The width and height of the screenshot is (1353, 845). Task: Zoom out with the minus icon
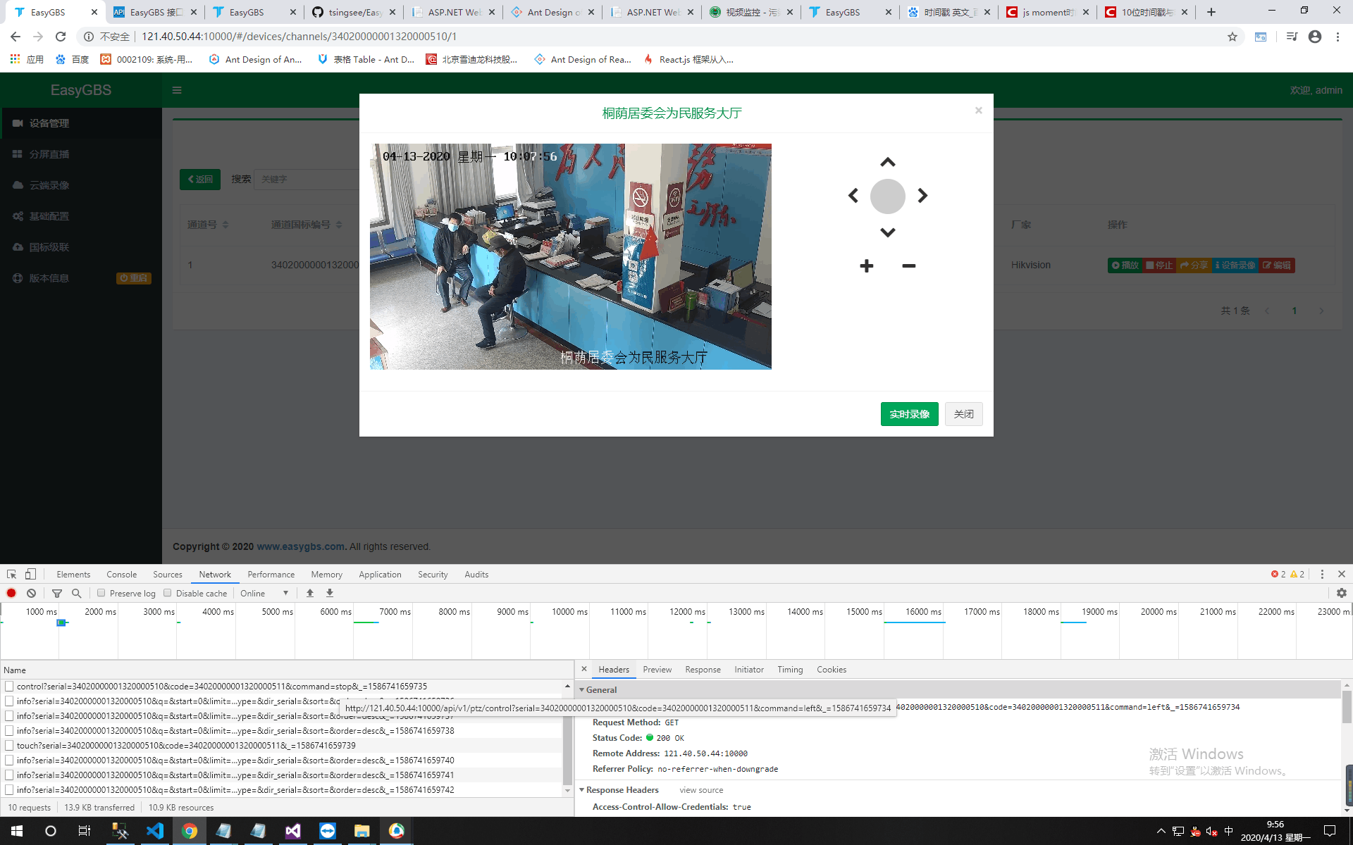tap(908, 265)
